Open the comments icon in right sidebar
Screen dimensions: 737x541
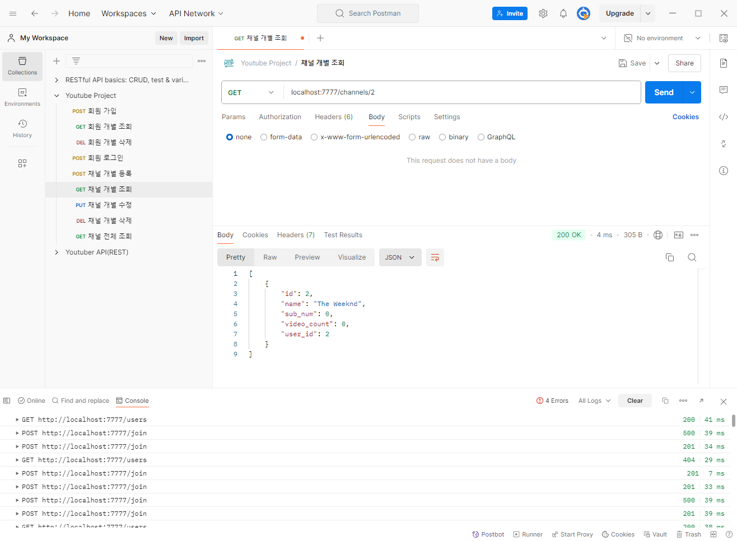point(724,90)
